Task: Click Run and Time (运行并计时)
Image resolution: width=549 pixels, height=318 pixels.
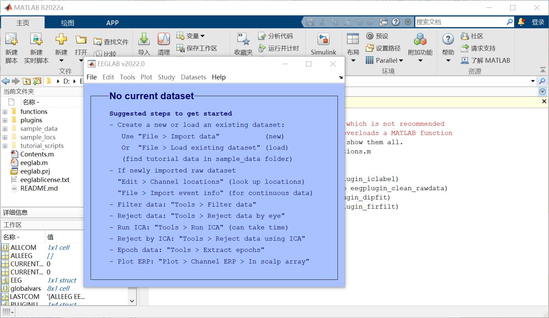Action: [278, 48]
